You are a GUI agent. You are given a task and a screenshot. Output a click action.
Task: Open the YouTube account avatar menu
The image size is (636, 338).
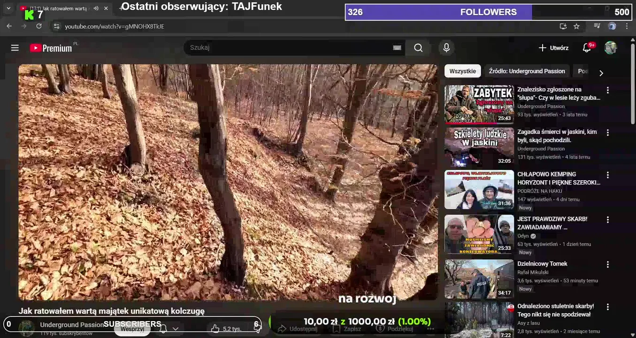point(611,48)
